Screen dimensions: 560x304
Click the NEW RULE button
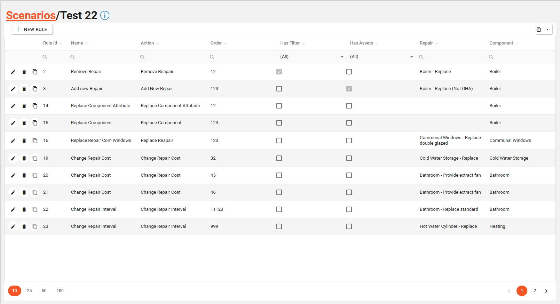(x=32, y=29)
